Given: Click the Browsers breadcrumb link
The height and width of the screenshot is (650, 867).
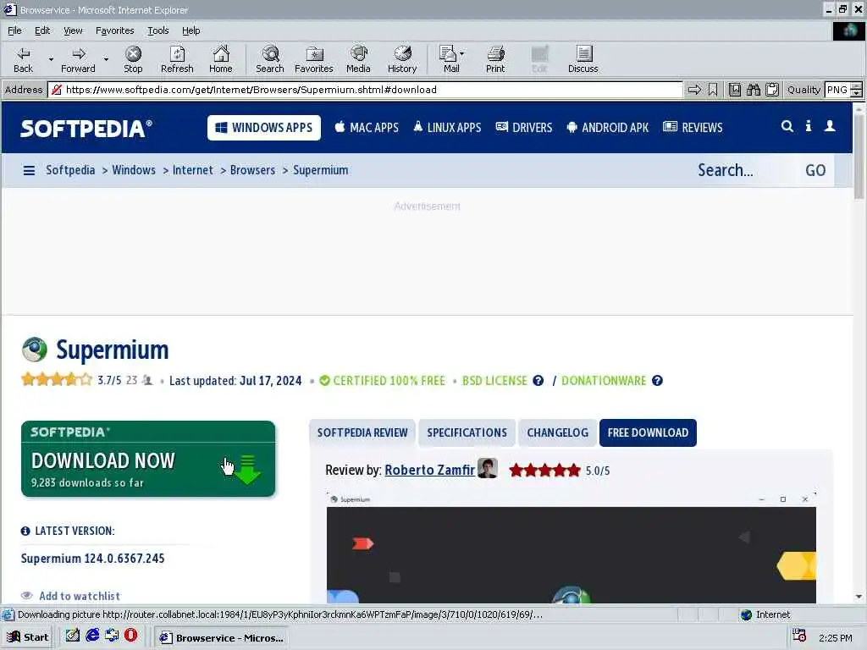Looking at the screenshot, I should pos(252,170).
